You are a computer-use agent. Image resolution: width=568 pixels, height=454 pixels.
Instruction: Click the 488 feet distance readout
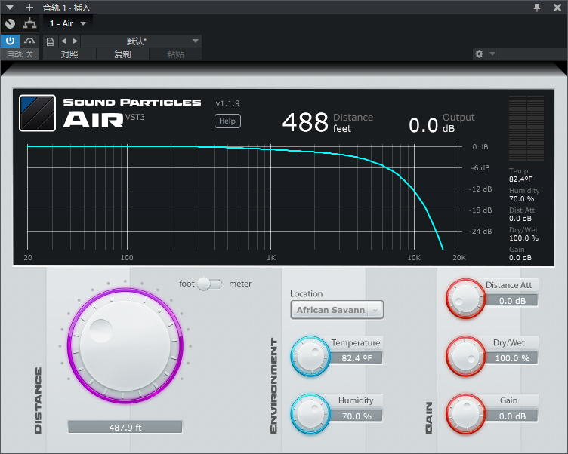coord(328,122)
